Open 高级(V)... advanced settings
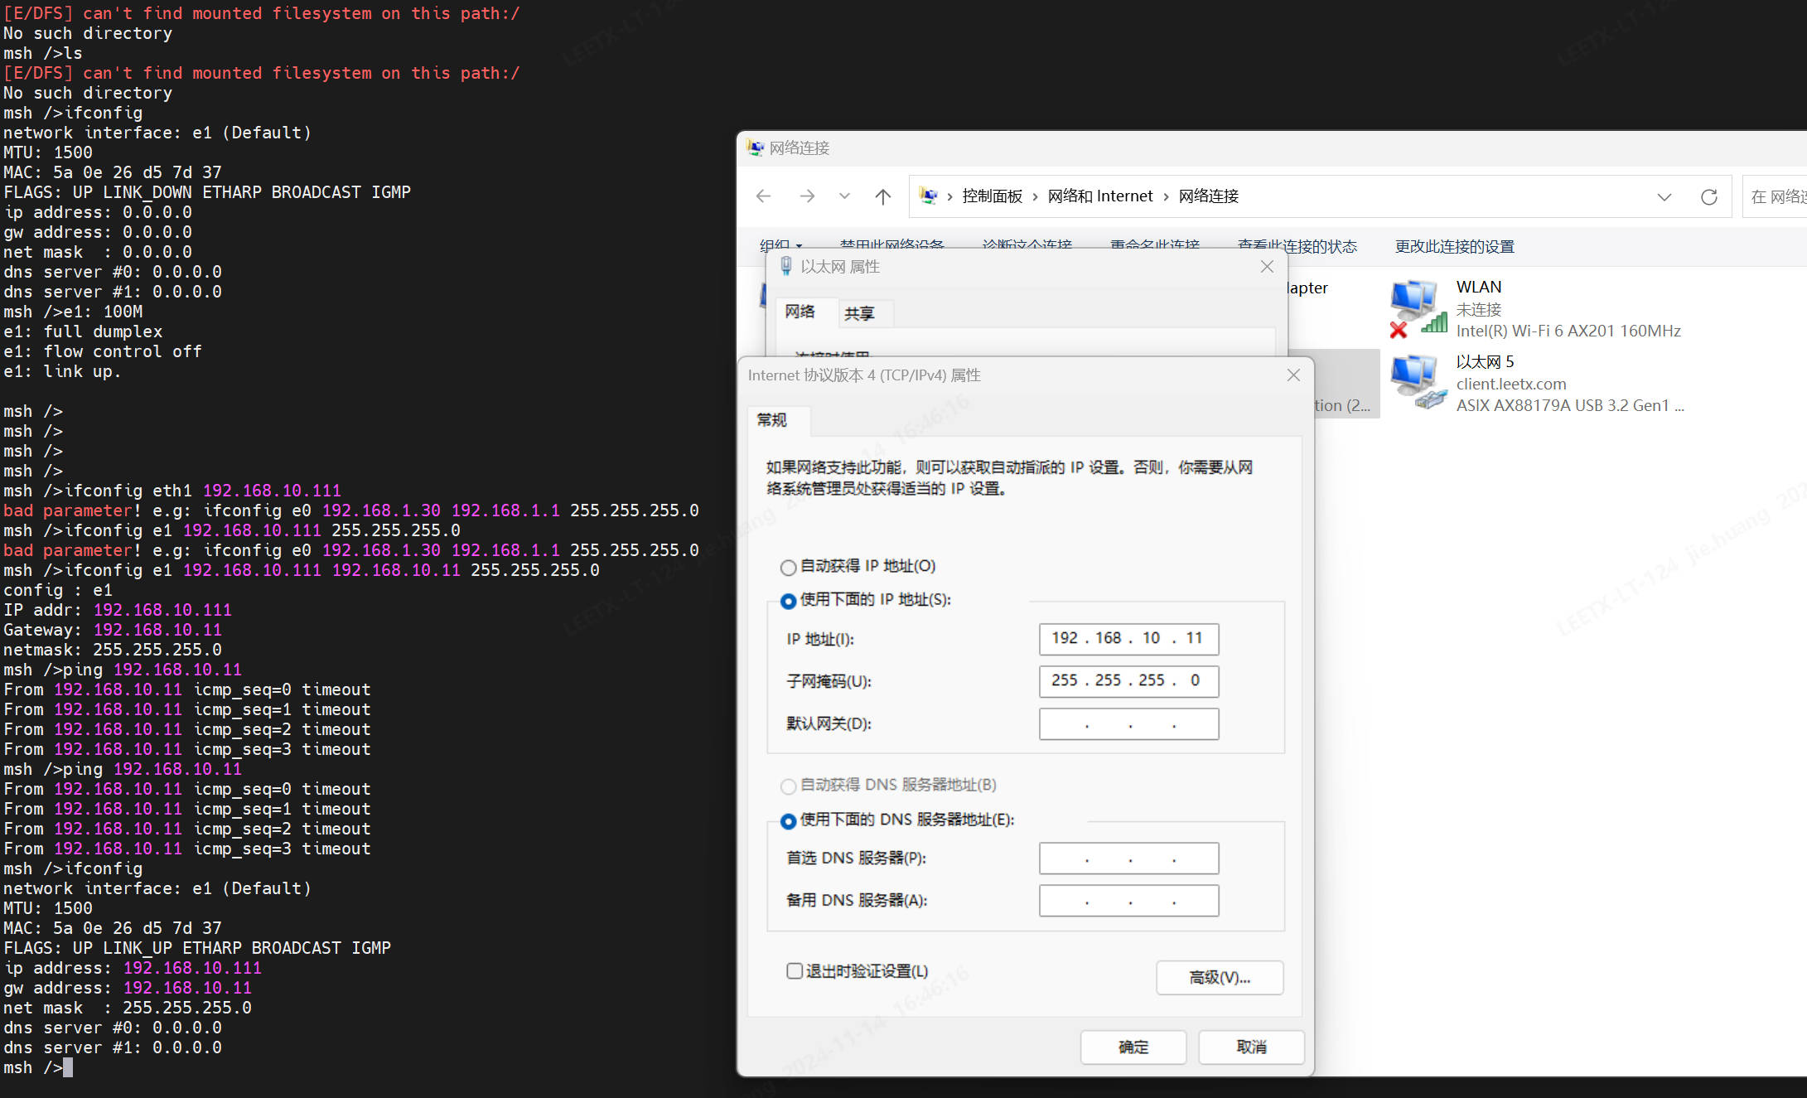 (x=1219, y=978)
